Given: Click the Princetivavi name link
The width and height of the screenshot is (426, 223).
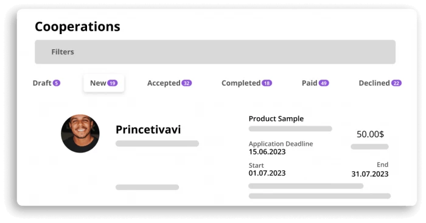Looking at the screenshot, I should 148,129.
